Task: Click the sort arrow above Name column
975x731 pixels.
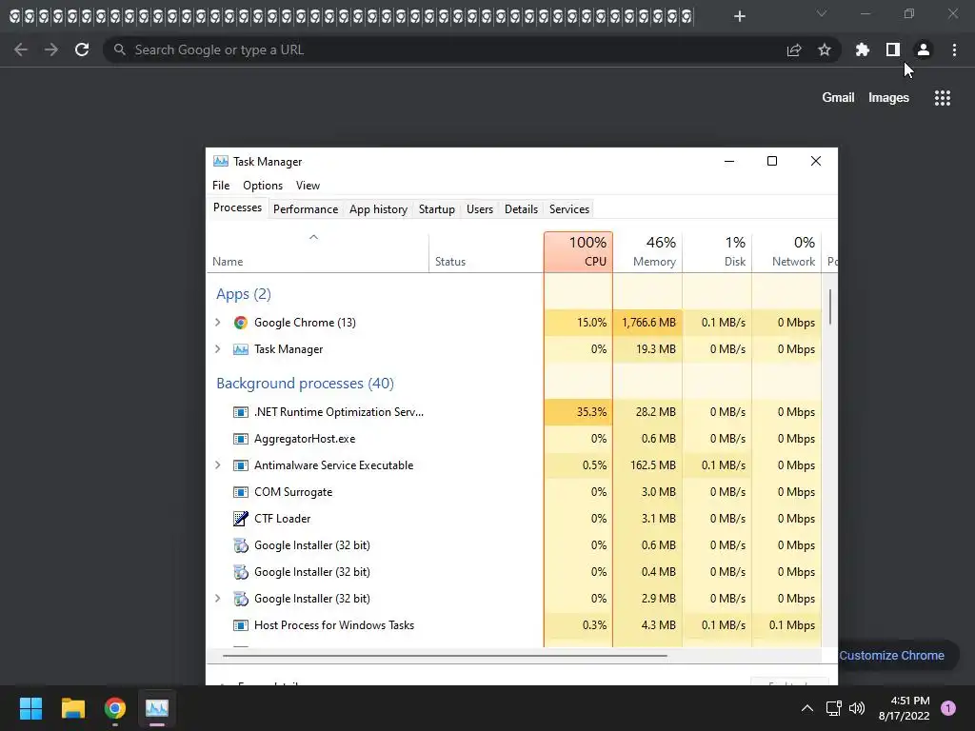Action: (314, 237)
